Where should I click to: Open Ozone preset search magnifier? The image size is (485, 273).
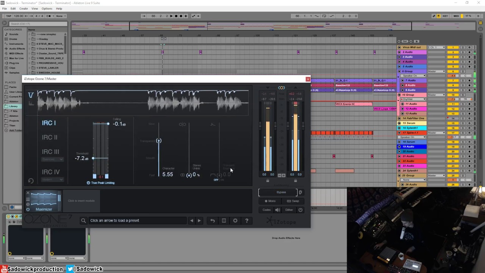click(83, 221)
